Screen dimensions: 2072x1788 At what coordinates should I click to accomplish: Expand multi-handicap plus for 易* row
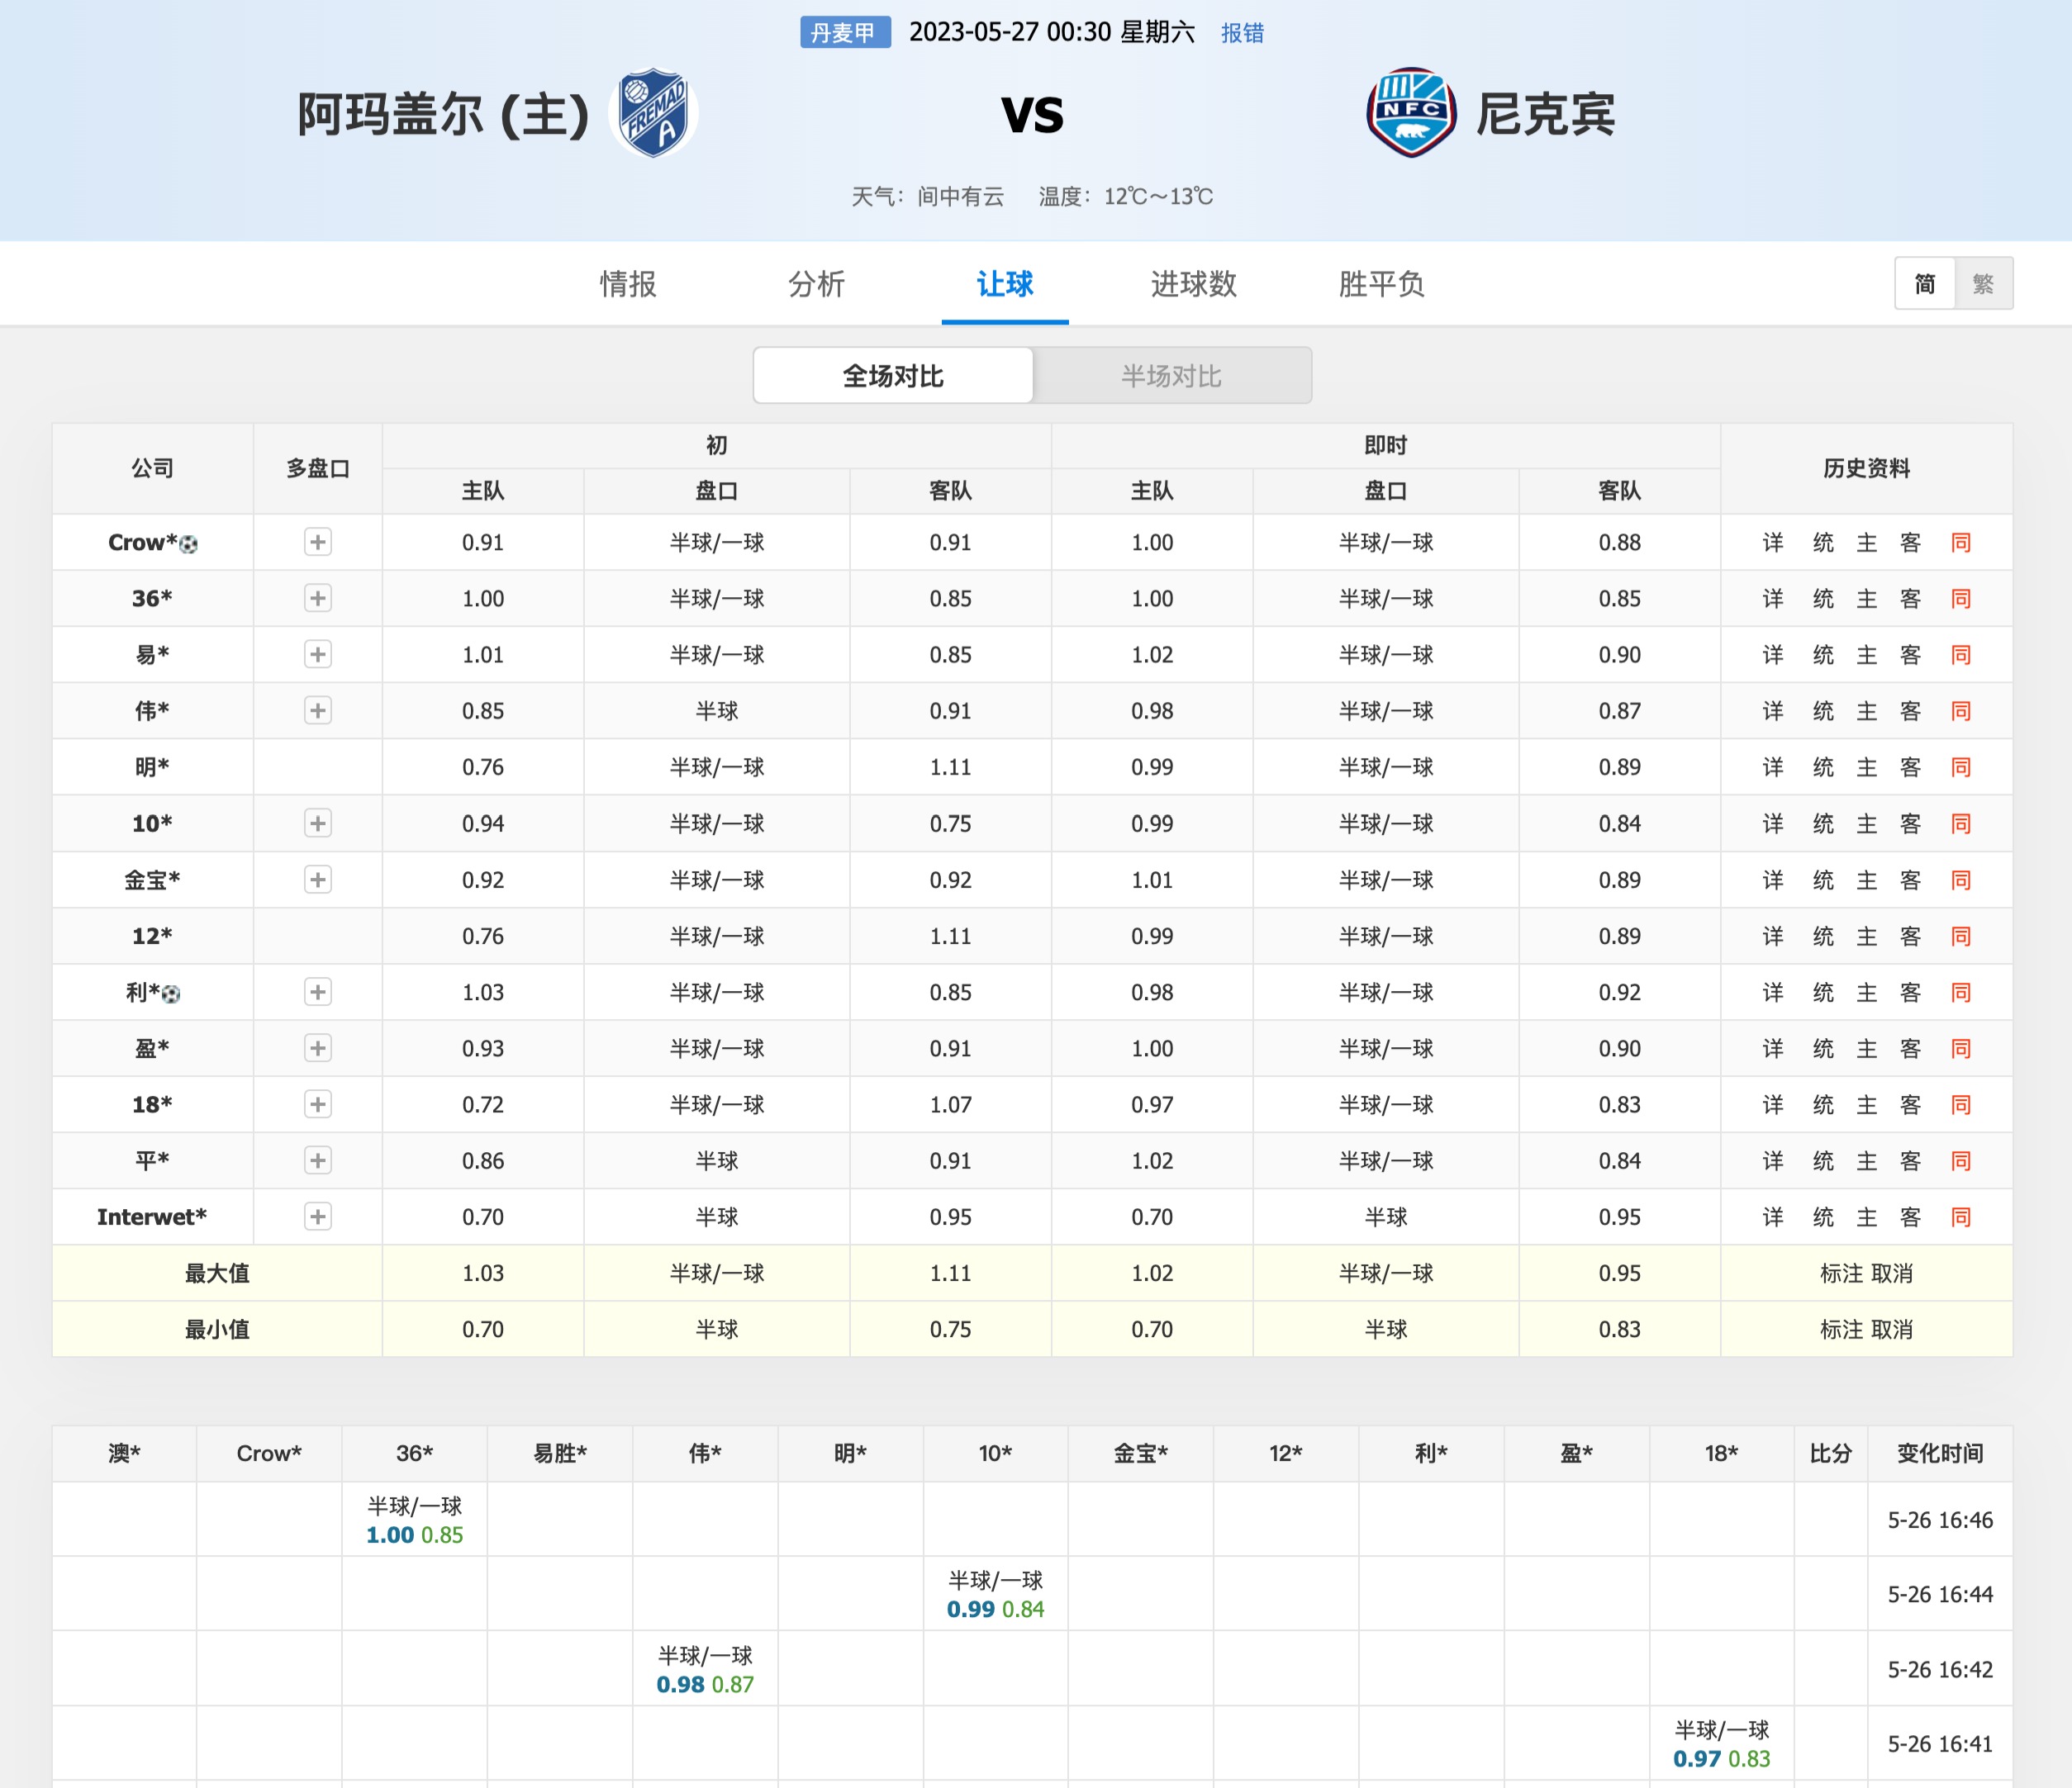tap(318, 653)
